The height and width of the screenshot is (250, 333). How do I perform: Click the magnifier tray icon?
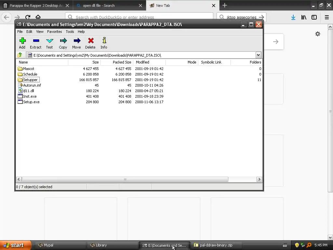(x=309, y=245)
